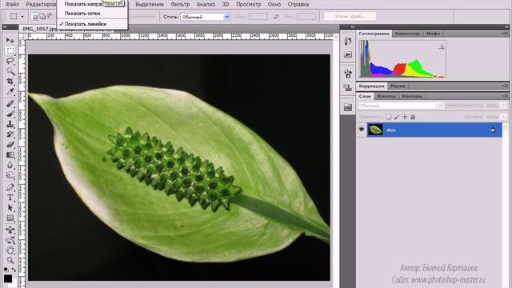
Task: Select the Dodge tool
Action: (x=10, y=175)
